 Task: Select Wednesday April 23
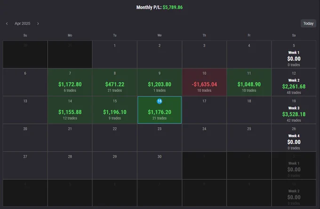tap(160, 137)
